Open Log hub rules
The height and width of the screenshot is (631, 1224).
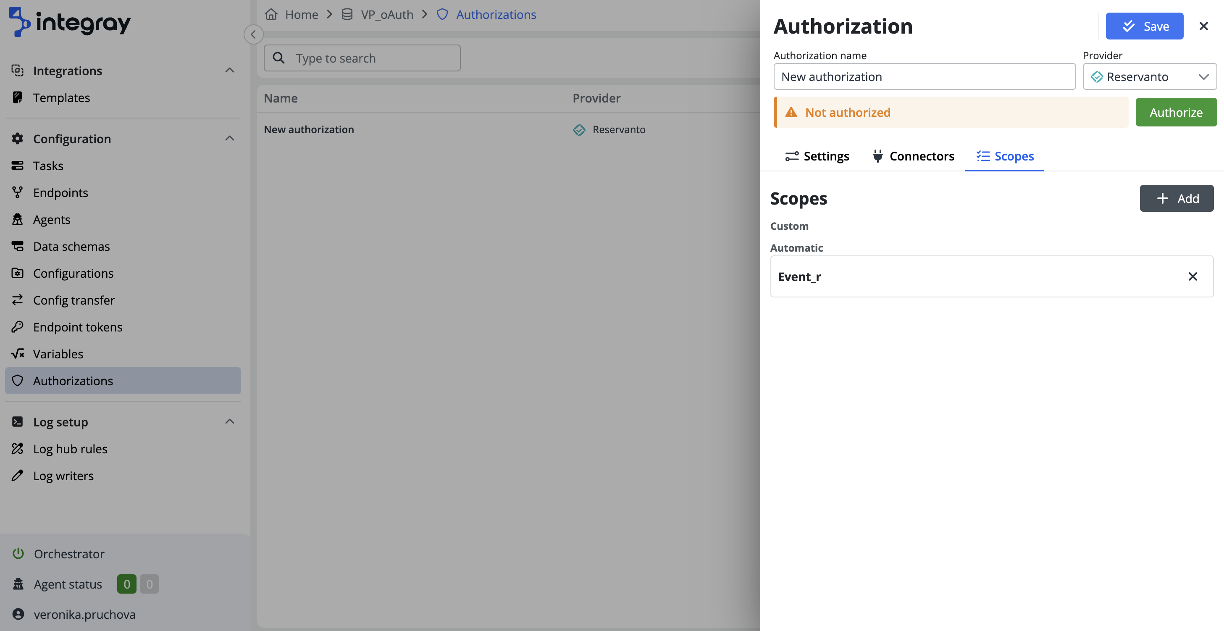pos(70,449)
